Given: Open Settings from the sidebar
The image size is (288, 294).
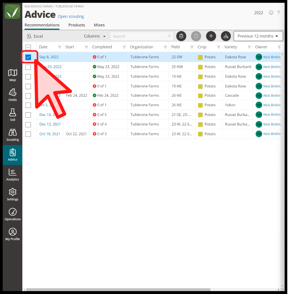Looking at the screenshot, I should (13, 195).
